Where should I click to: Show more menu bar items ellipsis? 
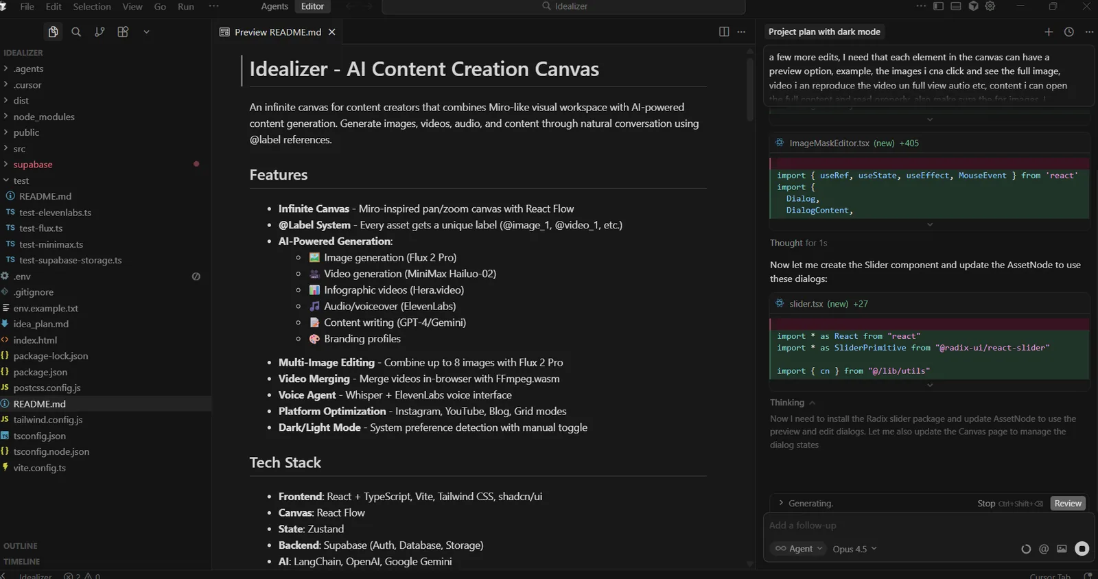(x=213, y=6)
